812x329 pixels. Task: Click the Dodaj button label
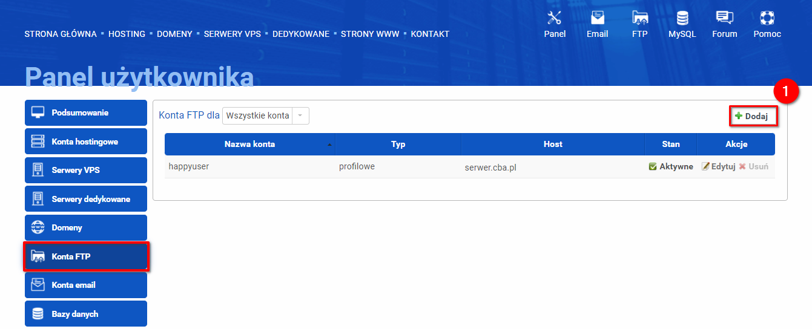(756, 116)
